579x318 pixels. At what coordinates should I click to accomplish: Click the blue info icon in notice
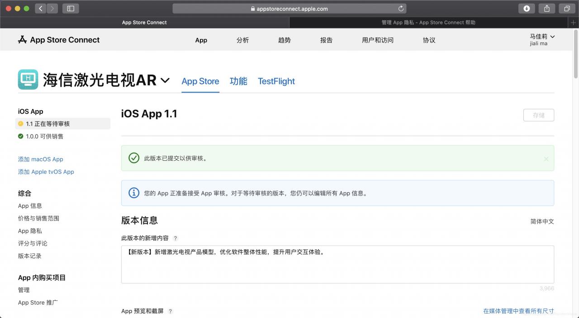[x=134, y=193]
